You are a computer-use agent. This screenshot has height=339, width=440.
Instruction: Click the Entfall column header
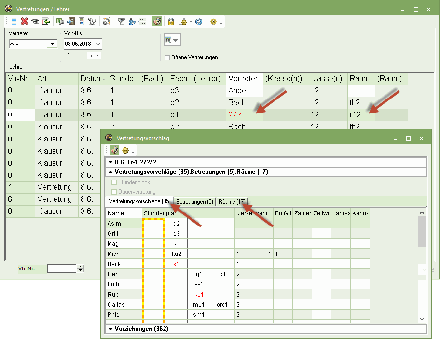(283, 213)
